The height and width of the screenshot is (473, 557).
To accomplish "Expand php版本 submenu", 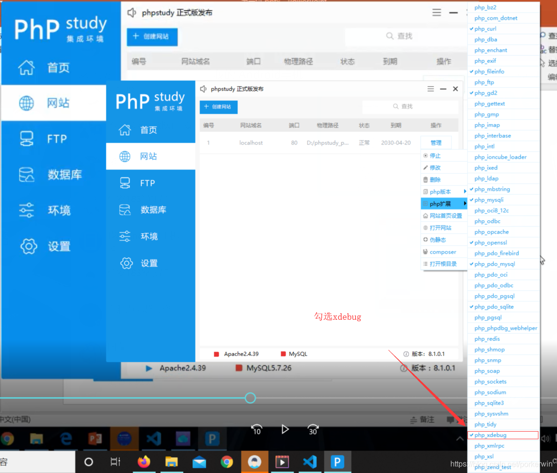I will click(444, 192).
